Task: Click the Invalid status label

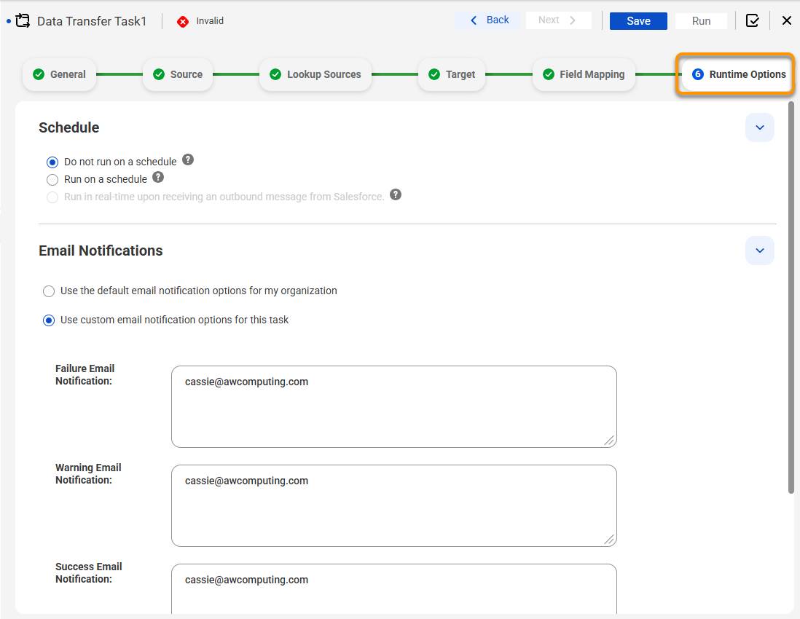Action: point(210,21)
